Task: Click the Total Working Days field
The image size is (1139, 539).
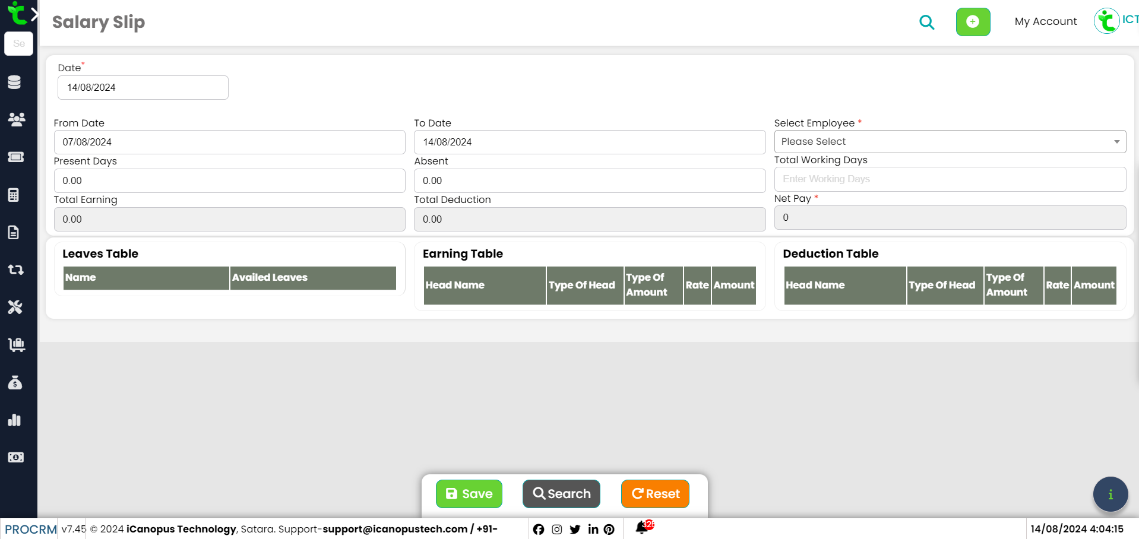Action: [950, 179]
